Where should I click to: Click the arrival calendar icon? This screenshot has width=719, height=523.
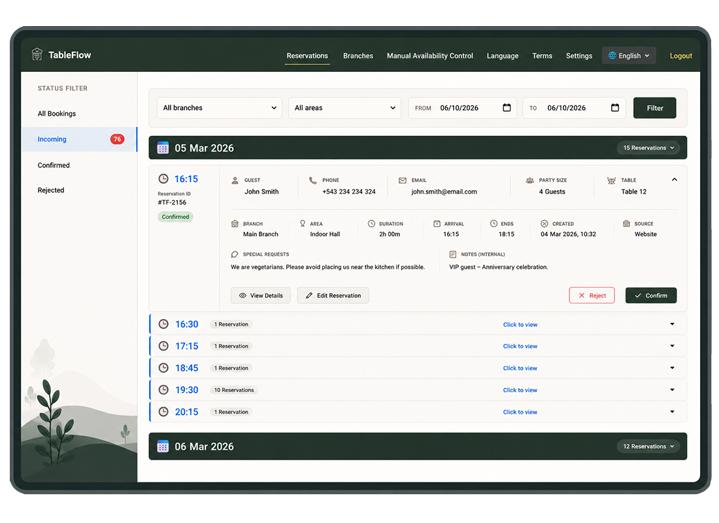(x=437, y=224)
